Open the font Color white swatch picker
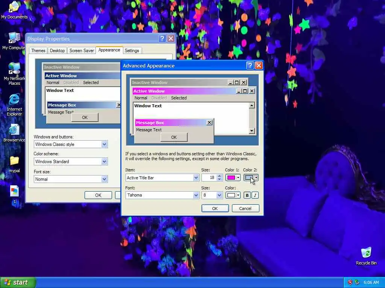 233,195
